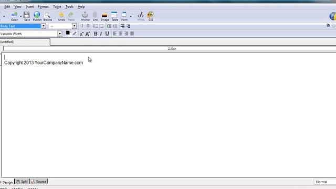
Task: Justify text alignment
Action: coord(132,34)
